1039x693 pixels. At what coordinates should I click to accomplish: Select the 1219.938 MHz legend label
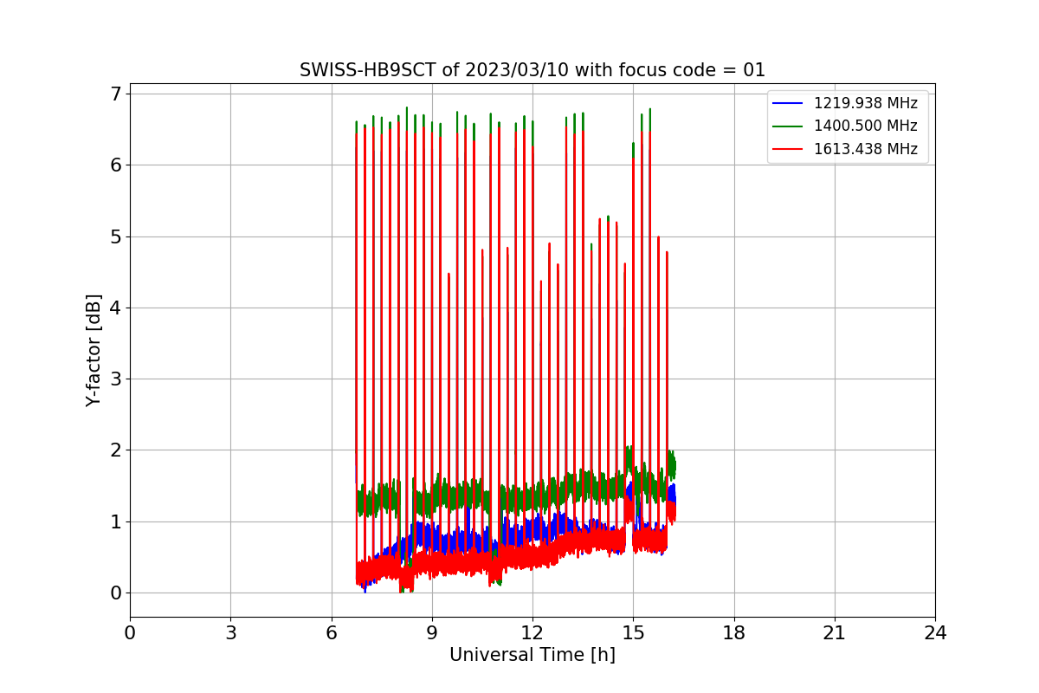click(865, 103)
